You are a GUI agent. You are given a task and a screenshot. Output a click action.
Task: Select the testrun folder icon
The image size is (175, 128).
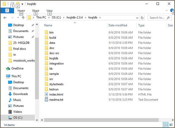click(x=46, y=89)
